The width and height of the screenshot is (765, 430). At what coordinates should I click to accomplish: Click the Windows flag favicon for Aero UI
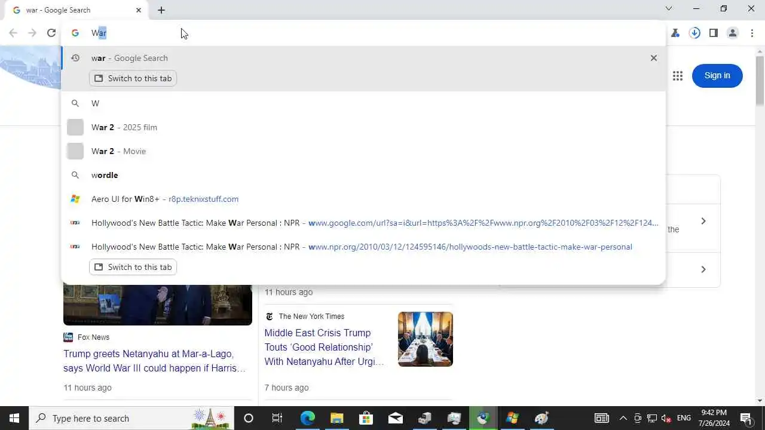coord(75,199)
